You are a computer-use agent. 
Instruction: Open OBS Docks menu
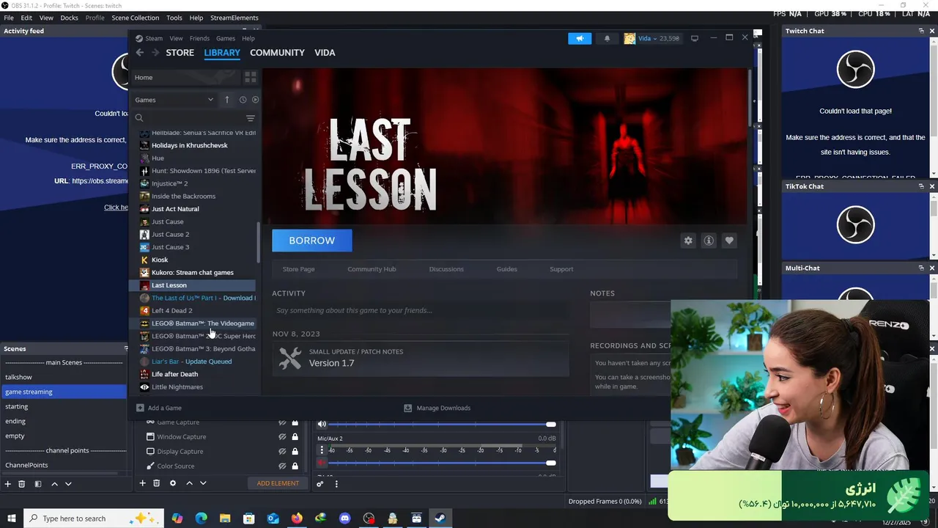click(x=69, y=18)
